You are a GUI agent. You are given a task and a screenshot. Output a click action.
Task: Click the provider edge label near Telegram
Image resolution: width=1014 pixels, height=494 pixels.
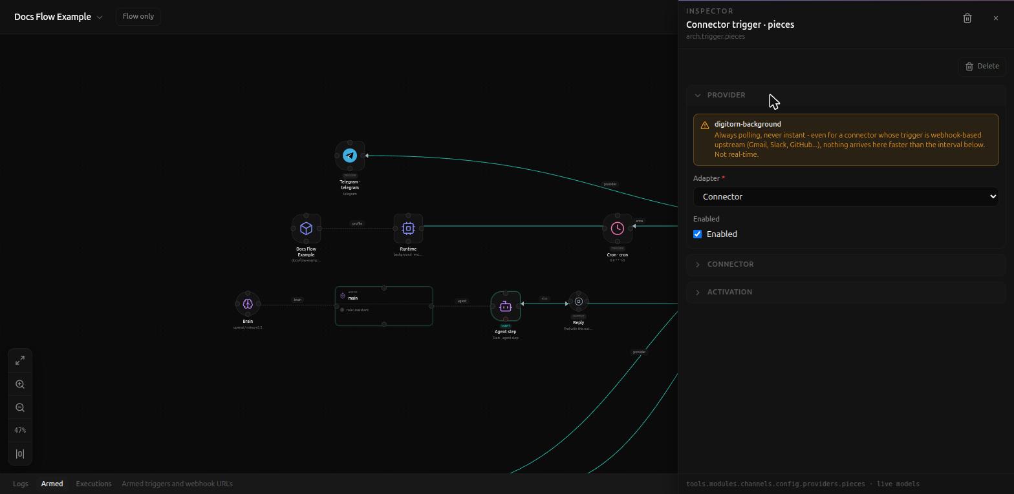[x=610, y=184]
